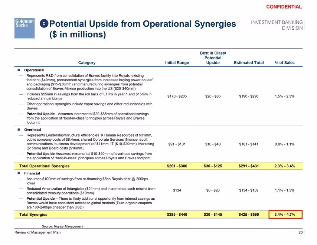Click the $395 - $440 total value

click(x=177, y=215)
